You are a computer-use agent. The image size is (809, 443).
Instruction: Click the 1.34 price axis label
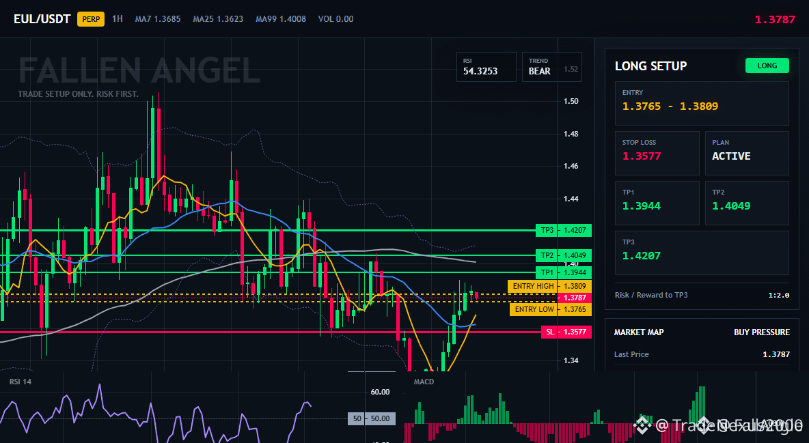pyautogui.click(x=571, y=360)
